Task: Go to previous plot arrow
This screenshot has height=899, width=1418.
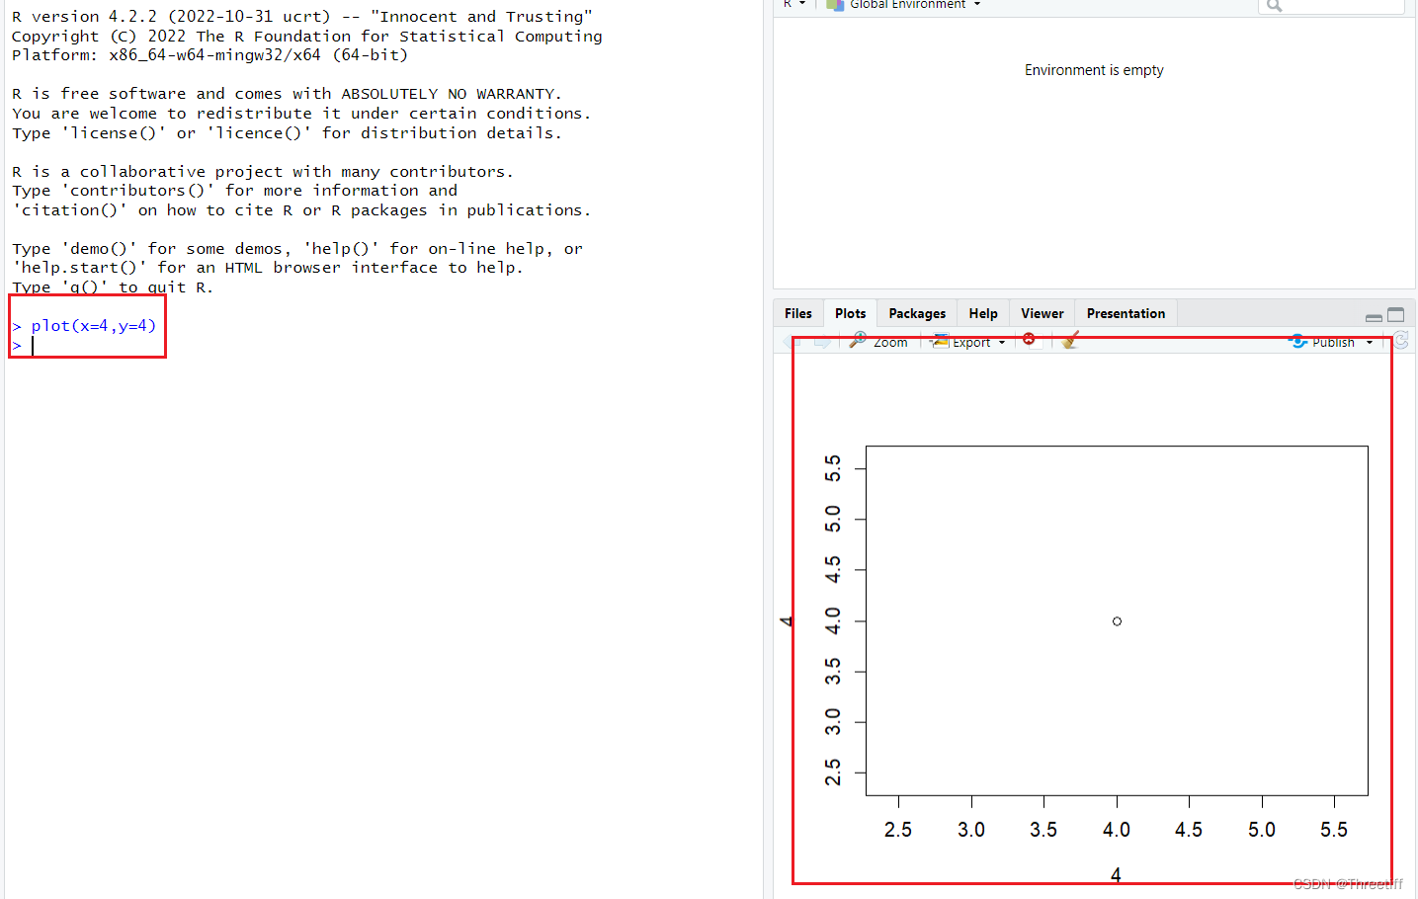Action: pyautogui.click(x=792, y=342)
